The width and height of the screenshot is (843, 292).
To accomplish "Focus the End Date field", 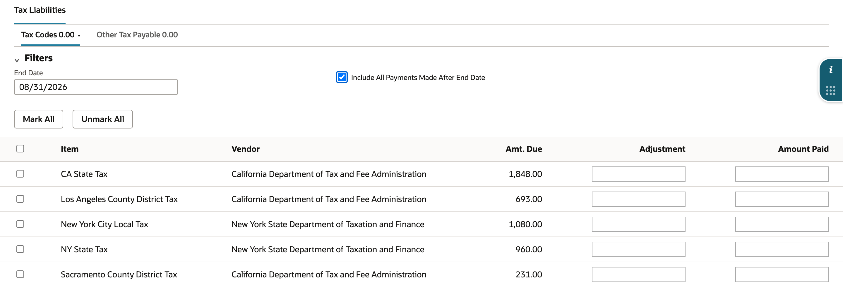I will click(x=96, y=87).
